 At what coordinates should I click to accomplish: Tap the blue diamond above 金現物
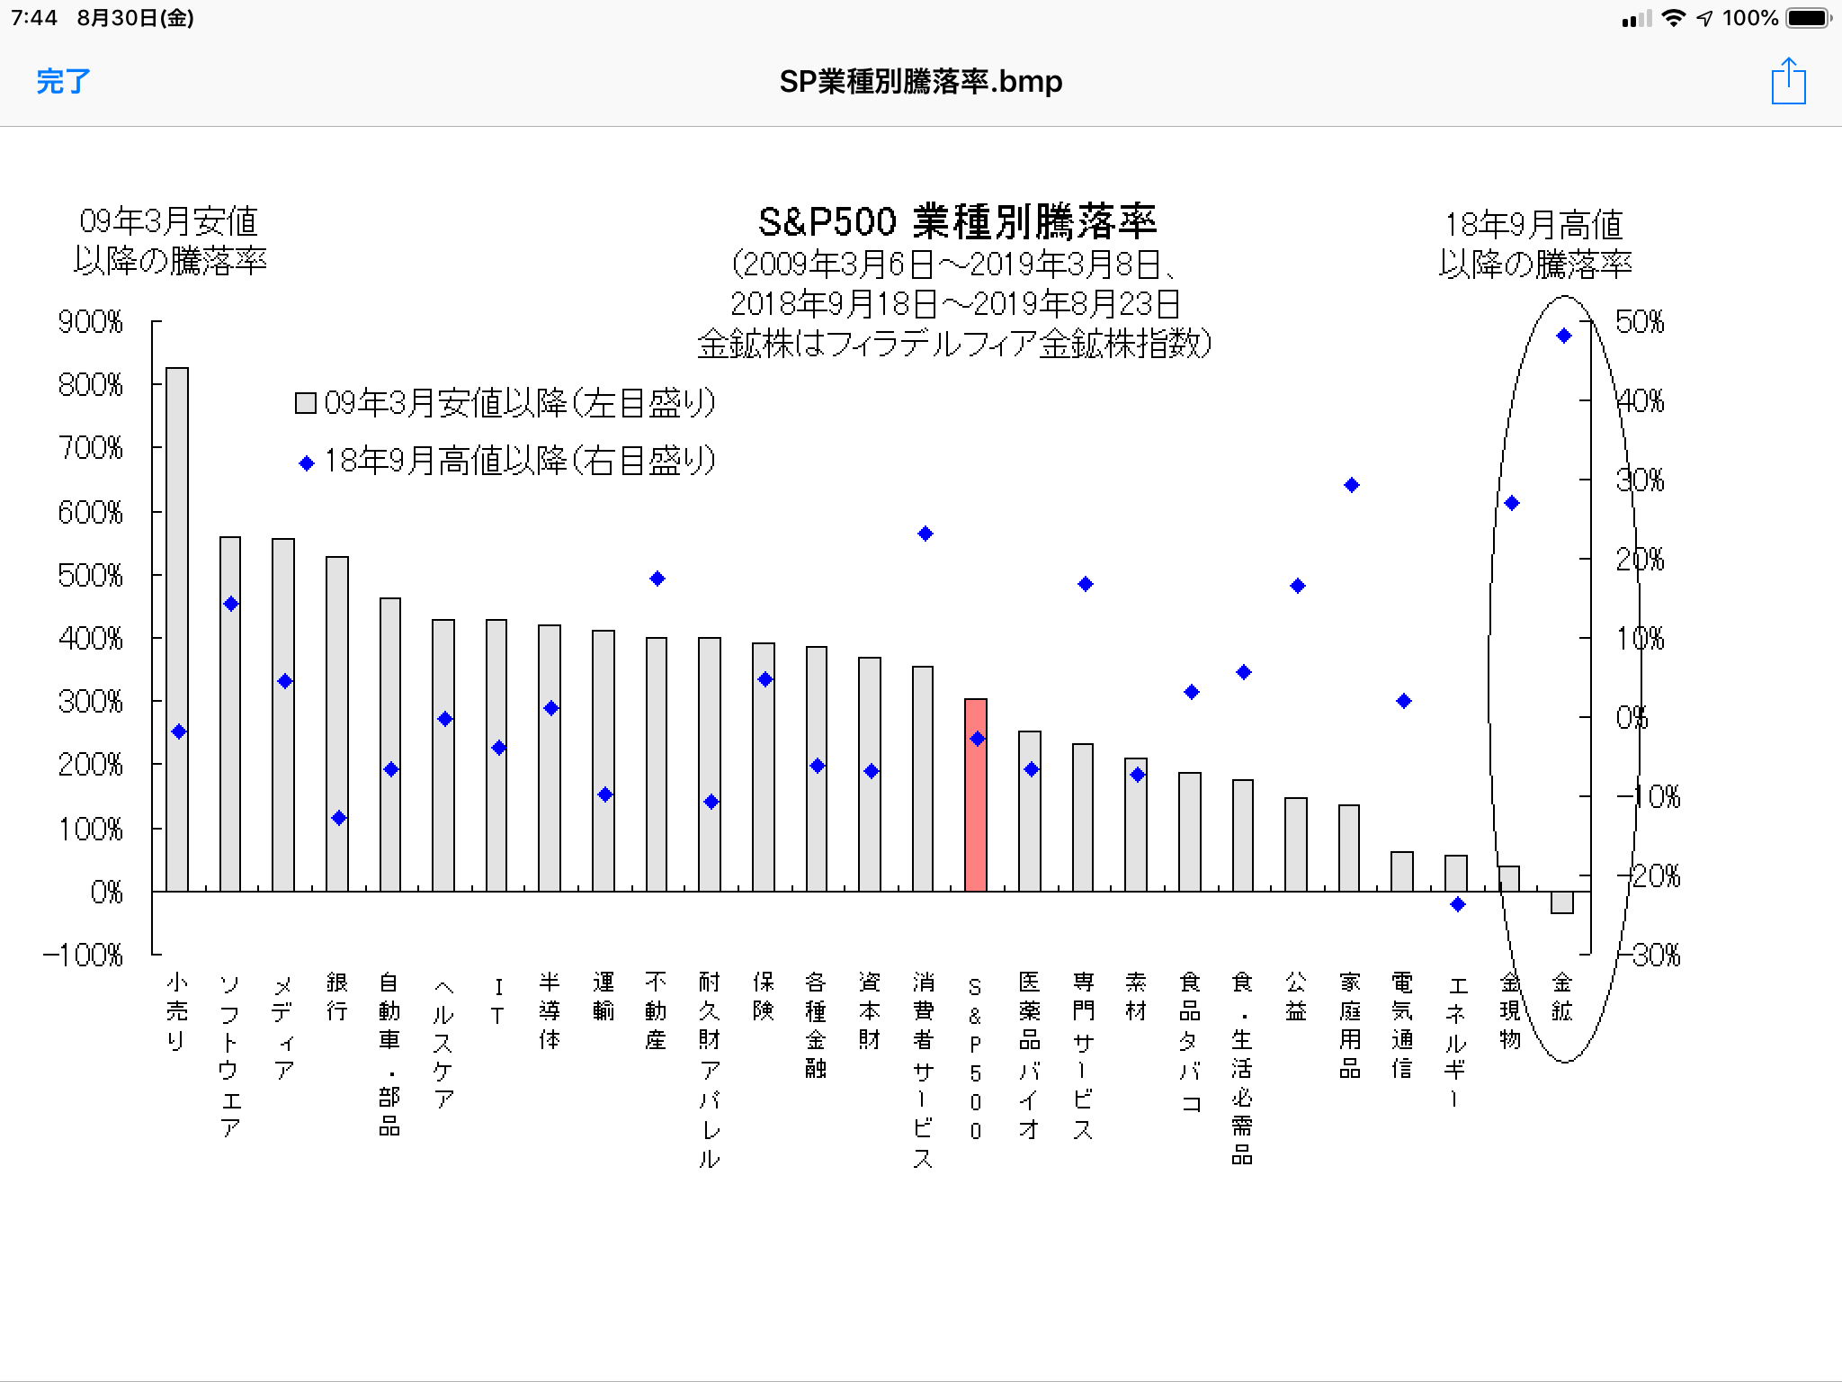tap(1511, 503)
